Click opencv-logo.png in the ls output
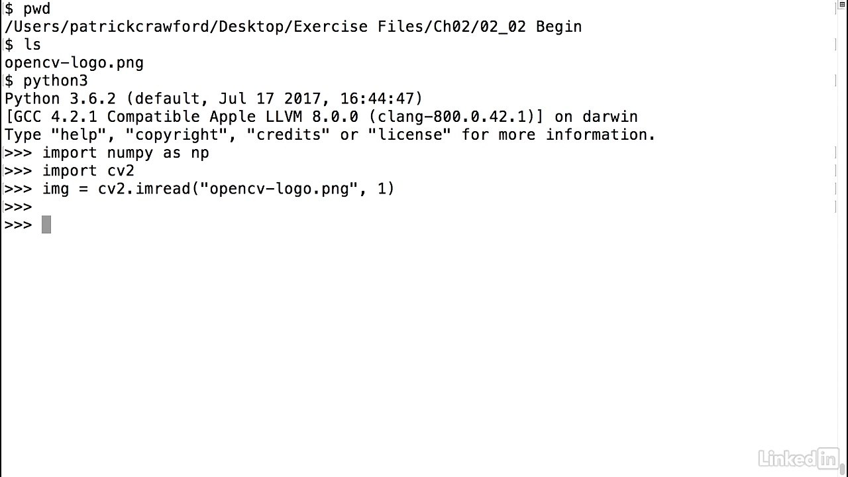The width and height of the screenshot is (848, 477). coord(74,63)
